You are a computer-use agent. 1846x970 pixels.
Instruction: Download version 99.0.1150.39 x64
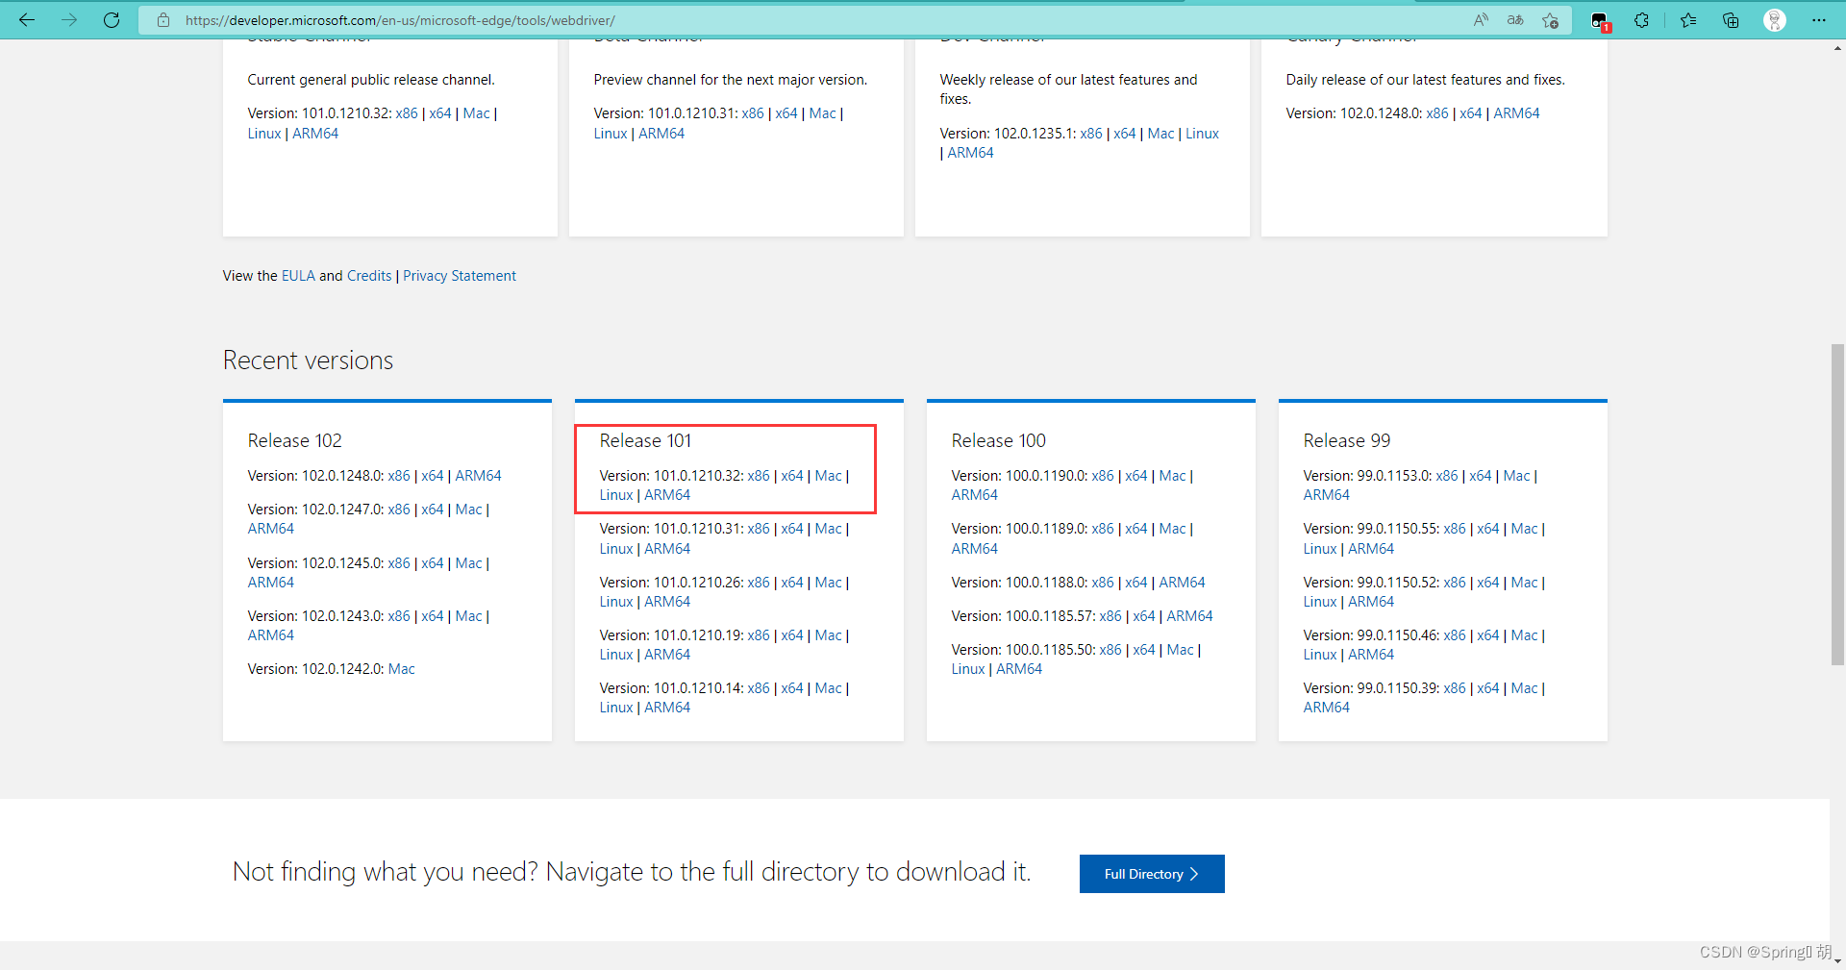coord(1488,688)
